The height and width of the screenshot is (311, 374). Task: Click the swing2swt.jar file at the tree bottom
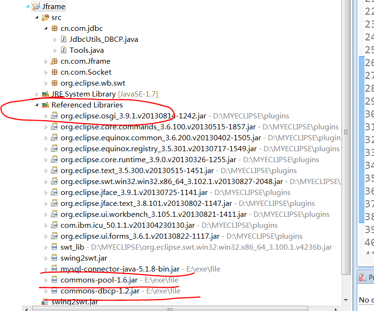pyautogui.click(x=75, y=302)
